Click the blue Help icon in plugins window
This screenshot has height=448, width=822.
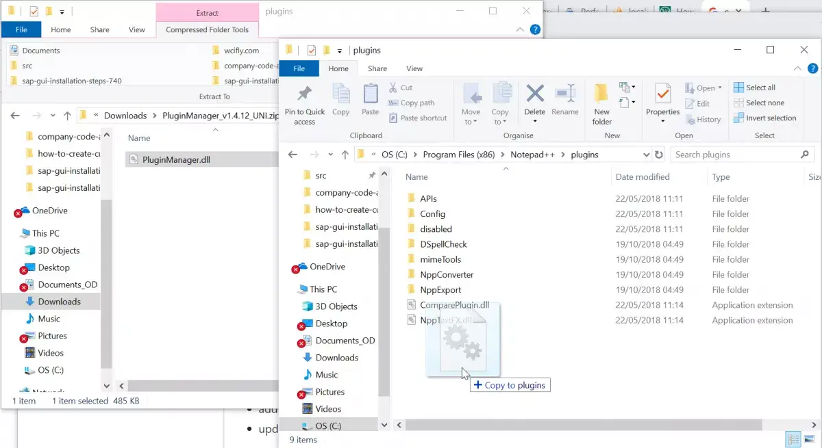coord(812,68)
